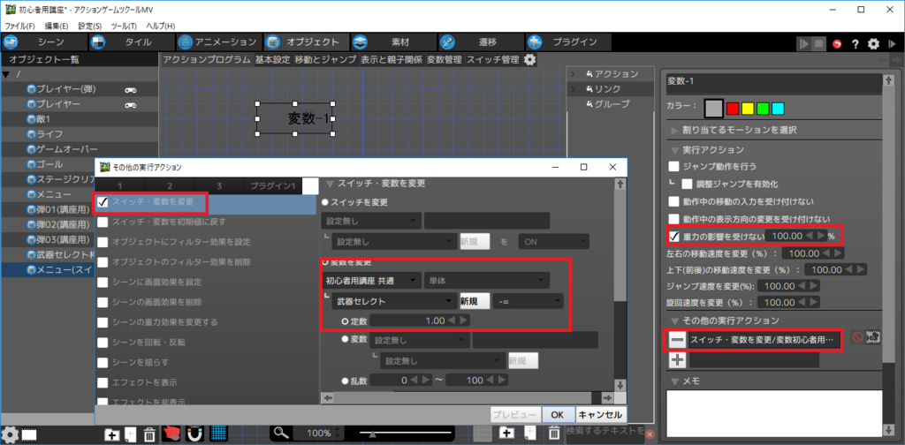Open the ON value dropdown
Screen dimensions: 905x445
click(x=553, y=241)
